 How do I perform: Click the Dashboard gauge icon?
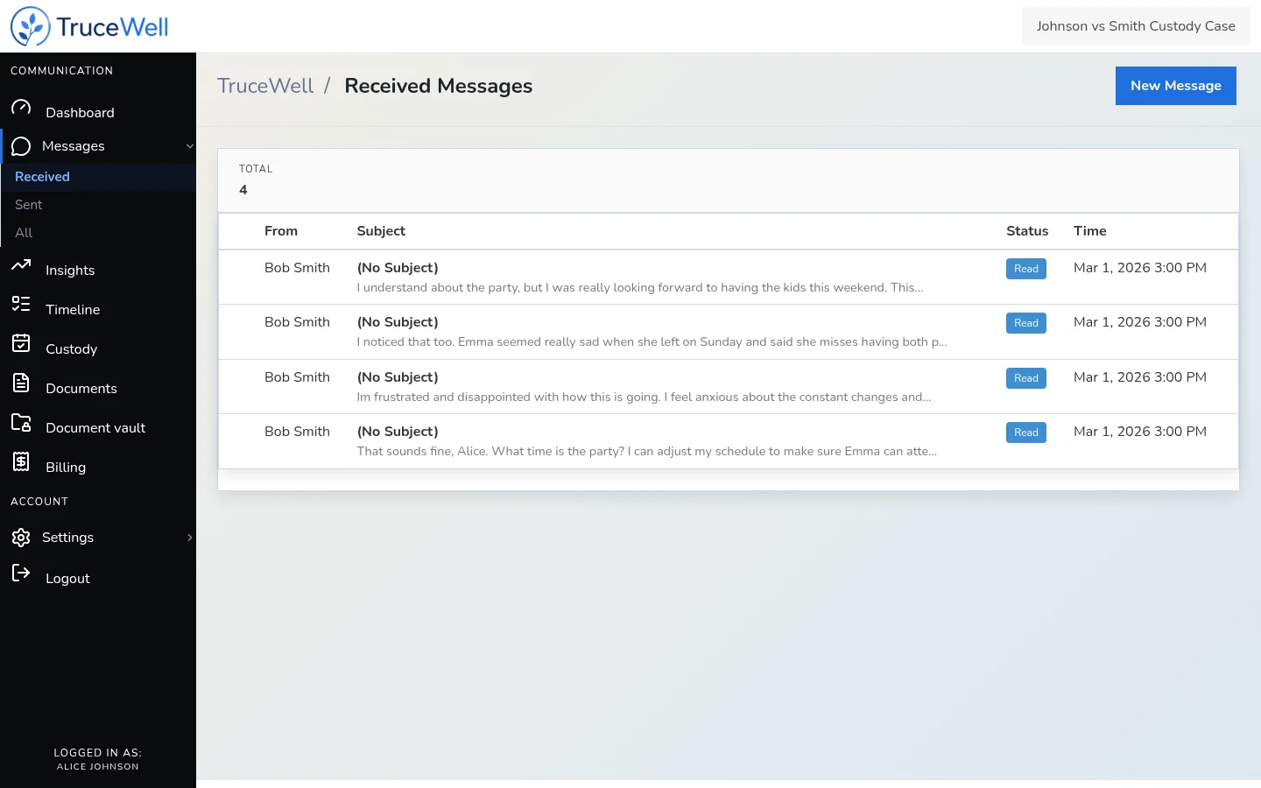click(x=21, y=108)
